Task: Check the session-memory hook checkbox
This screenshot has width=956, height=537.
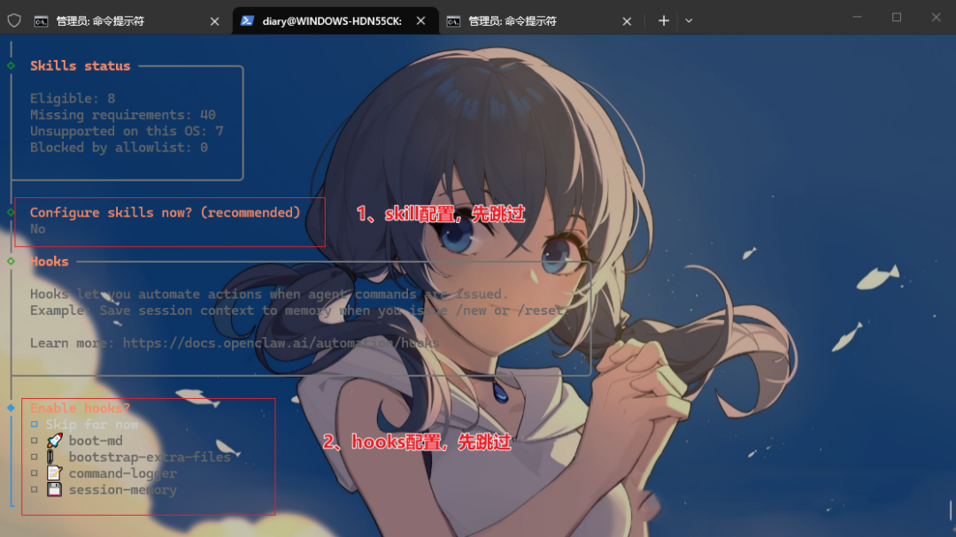Action: 34,489
